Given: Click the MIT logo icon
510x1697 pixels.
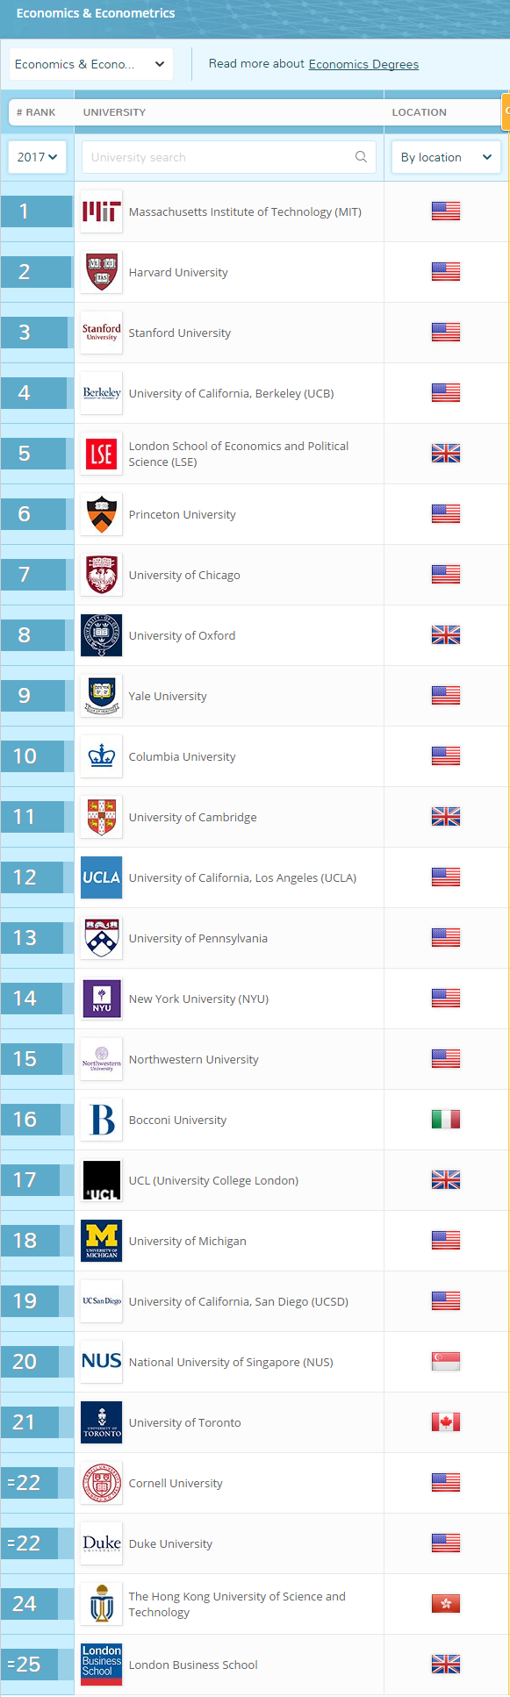Looking at the screenshot, I should 101,211.
